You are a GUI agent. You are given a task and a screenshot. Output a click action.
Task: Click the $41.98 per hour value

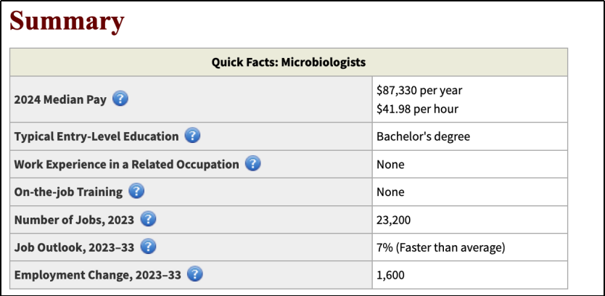pos(417,109)
